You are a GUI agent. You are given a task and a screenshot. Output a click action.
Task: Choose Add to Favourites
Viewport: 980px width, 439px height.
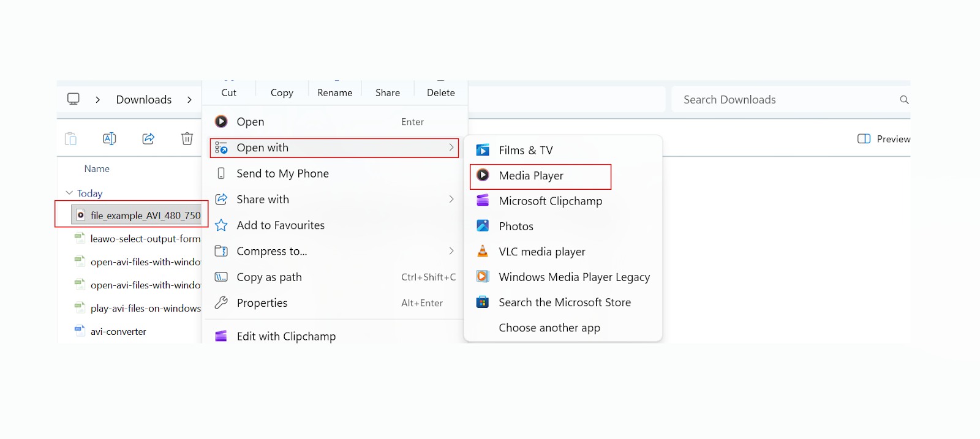pos(334,225)
